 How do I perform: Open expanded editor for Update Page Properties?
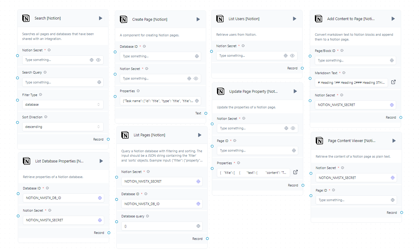click(295, 172)
